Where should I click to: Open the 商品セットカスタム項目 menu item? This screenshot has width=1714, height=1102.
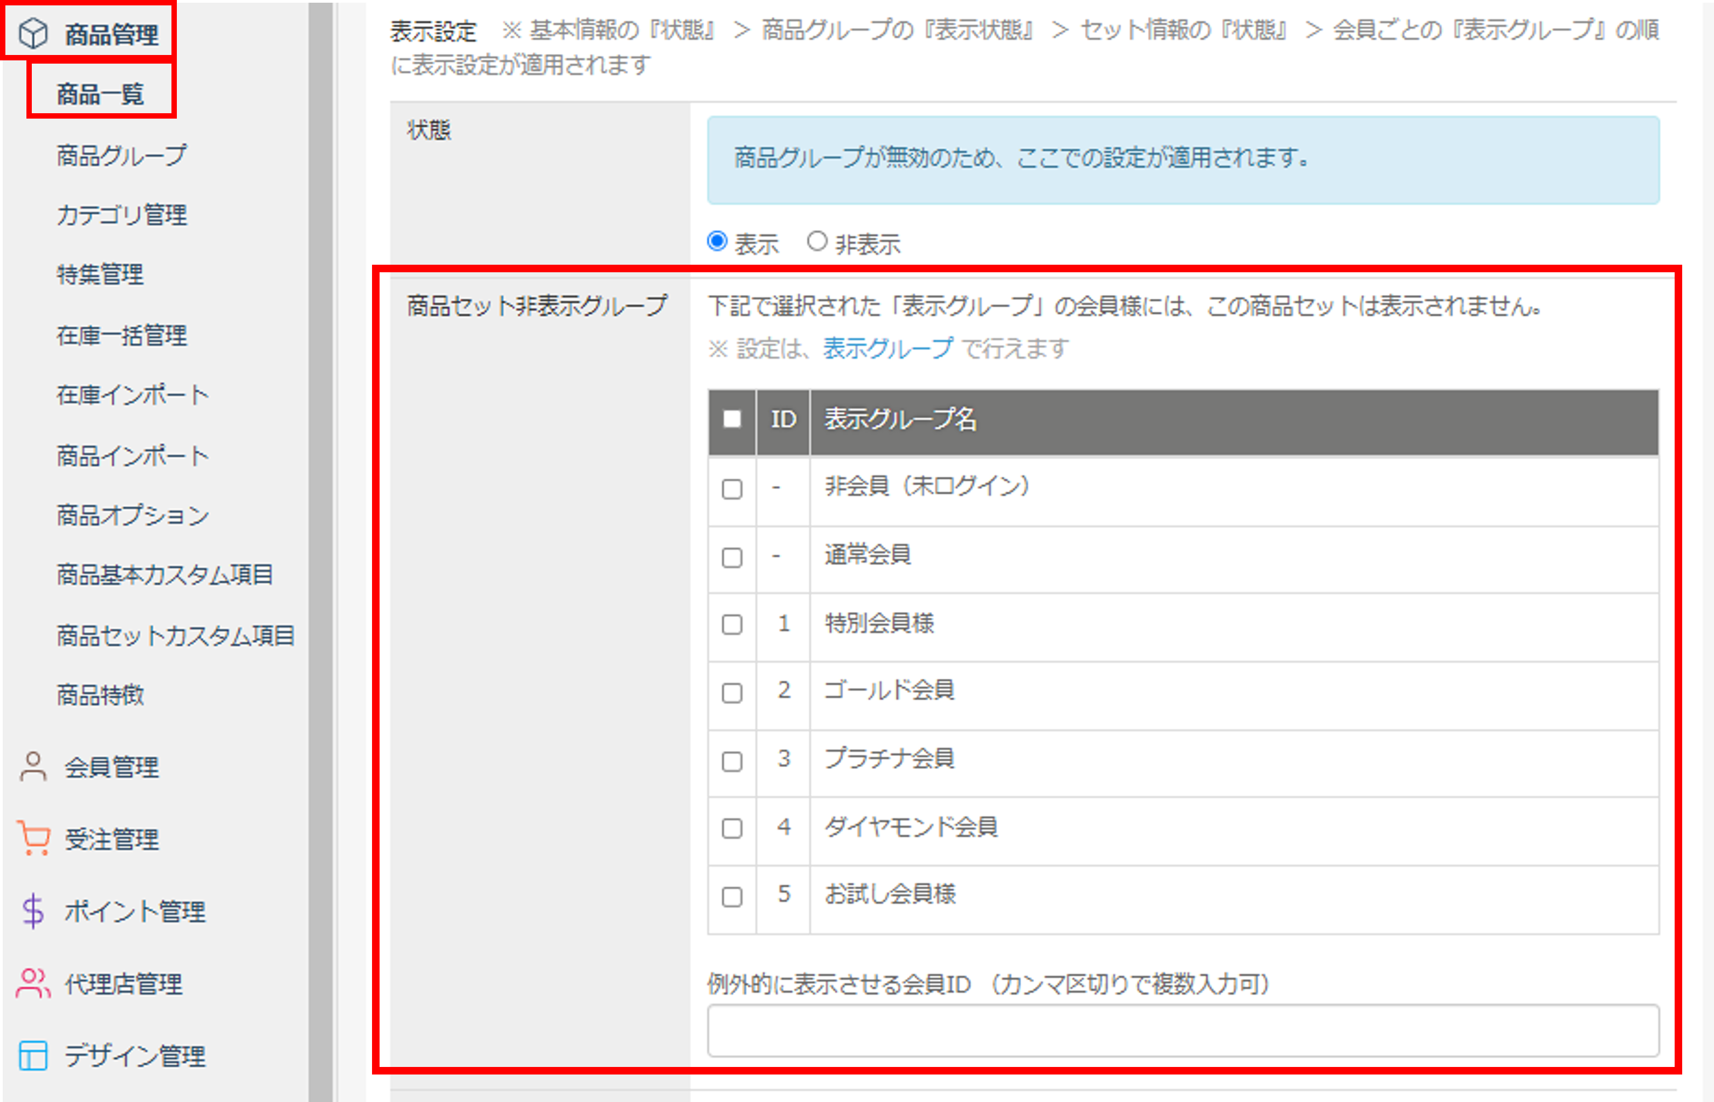pyautogui.click(x=175, y=636)
